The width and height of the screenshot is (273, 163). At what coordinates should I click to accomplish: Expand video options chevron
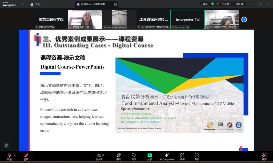(33, 155)
